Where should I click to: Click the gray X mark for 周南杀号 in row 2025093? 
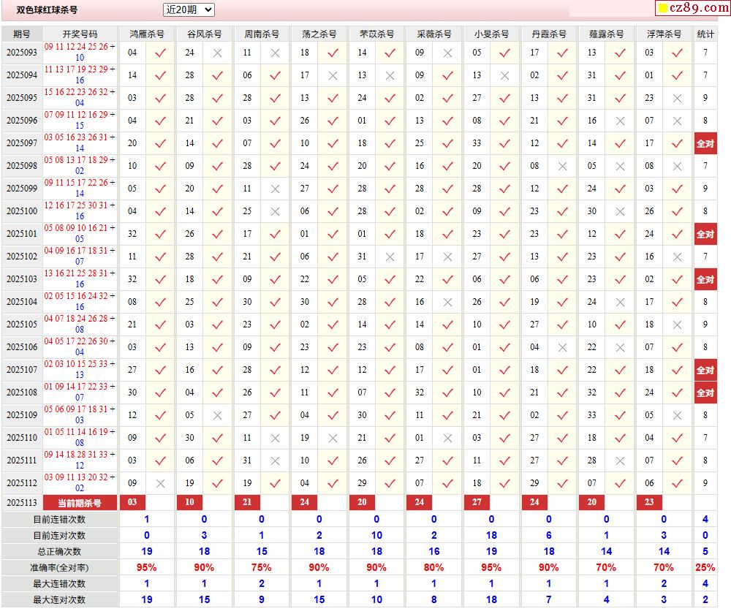click(275, 53)
